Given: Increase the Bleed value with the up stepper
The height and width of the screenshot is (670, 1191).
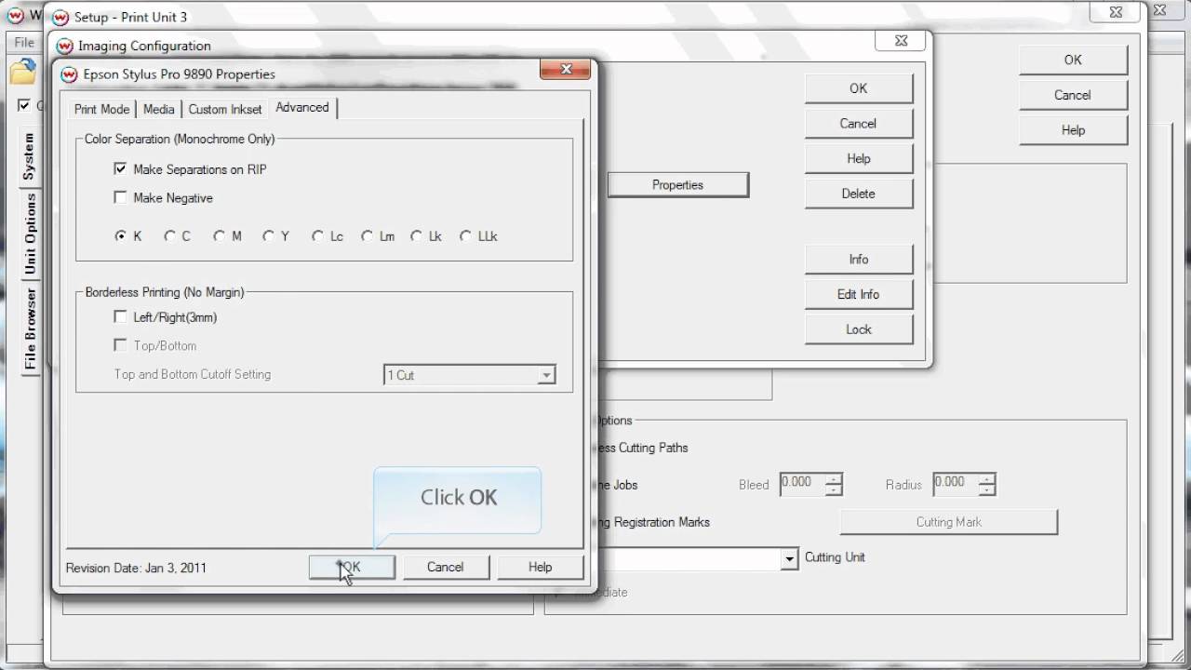Looking at the screenshot, I should [835, 479].
